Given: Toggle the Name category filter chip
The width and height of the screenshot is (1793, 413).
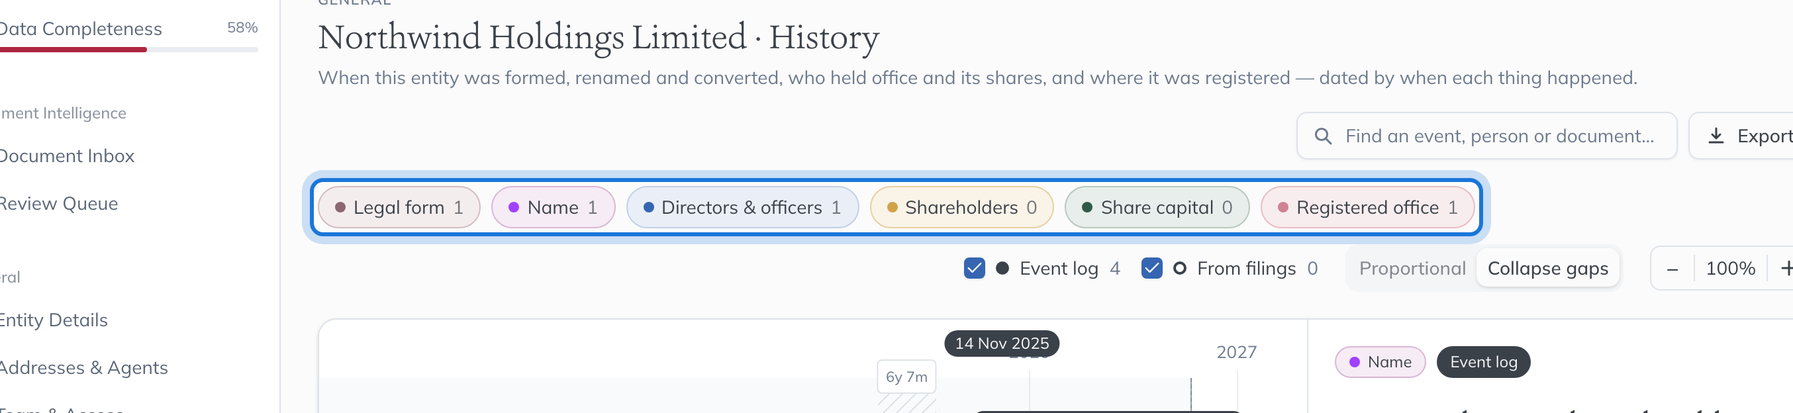Looking at the screenshot, I should [x=553, y=207].
